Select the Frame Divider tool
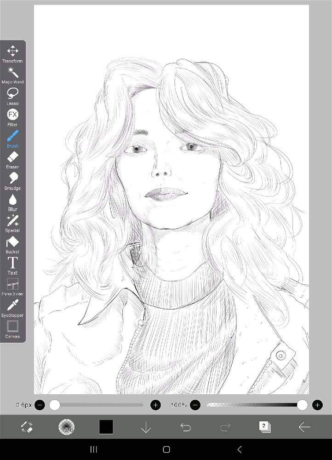Viewport: 332px width, 460px height. (x=12, y=287)
